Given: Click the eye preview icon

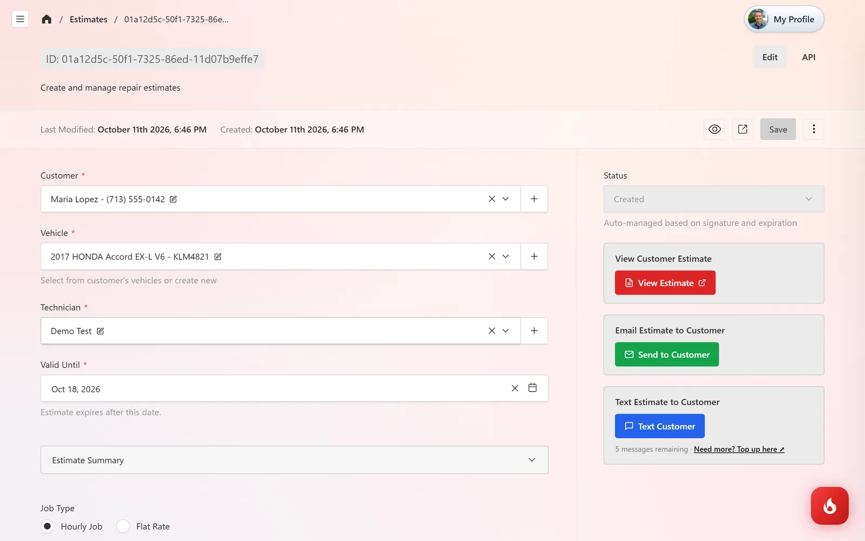Looking at the screenshot, I should pos(715,129).
